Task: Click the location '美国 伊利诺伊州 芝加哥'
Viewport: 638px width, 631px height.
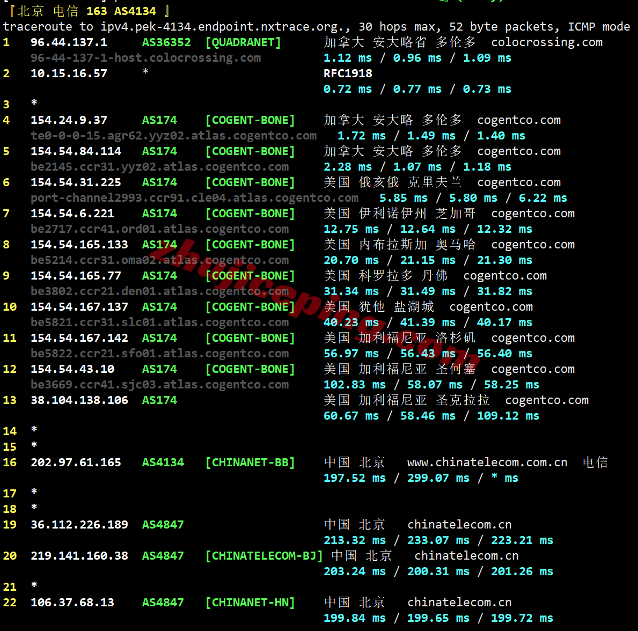Action: coord(400,214)
